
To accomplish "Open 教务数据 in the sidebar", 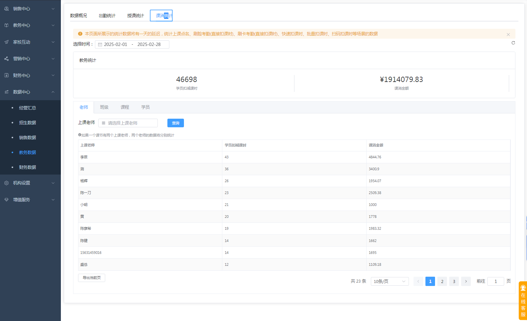I will (x=27, y=152).
